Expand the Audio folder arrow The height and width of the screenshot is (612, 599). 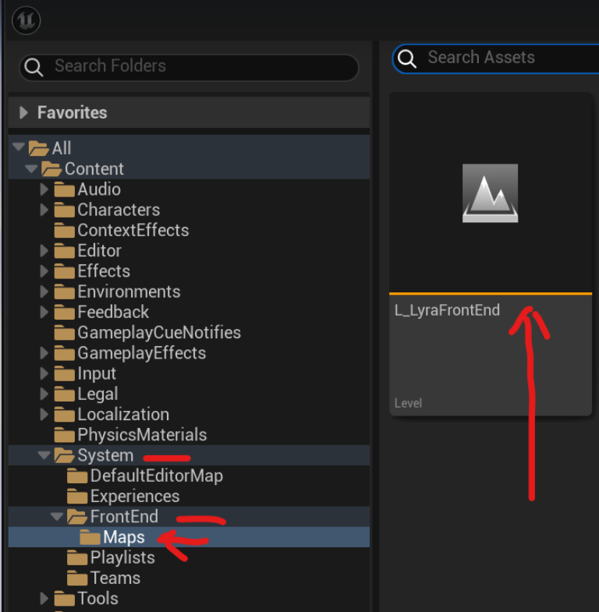click(x=44, y=189)
